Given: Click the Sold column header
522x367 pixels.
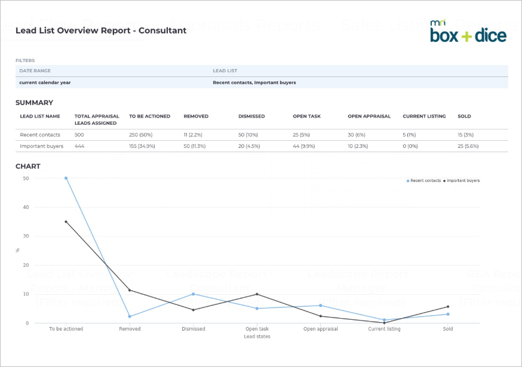Looking at the screenshot, I should (464, 116).
